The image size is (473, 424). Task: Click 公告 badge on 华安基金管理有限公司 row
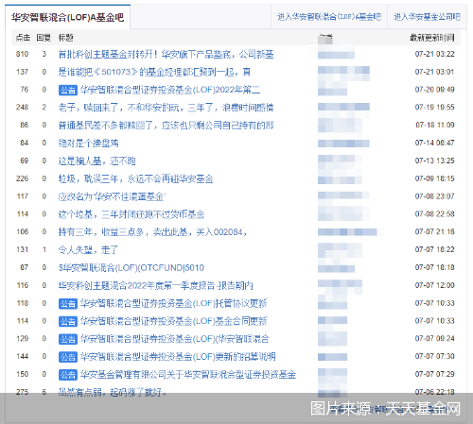pyautogui.click(x=68, y=375)
